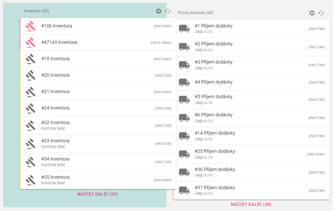Click the pink gavel icon of #106 Inventura
Screen dimensions: 333x211
tap(31, 26)
